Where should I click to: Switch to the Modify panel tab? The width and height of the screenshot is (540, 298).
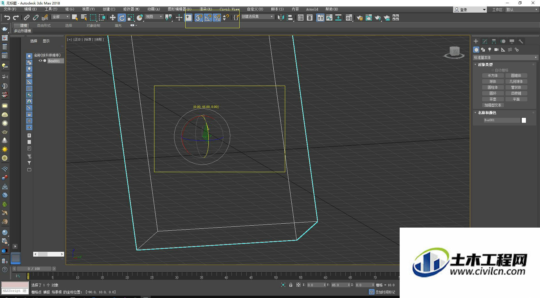point(485,41)
